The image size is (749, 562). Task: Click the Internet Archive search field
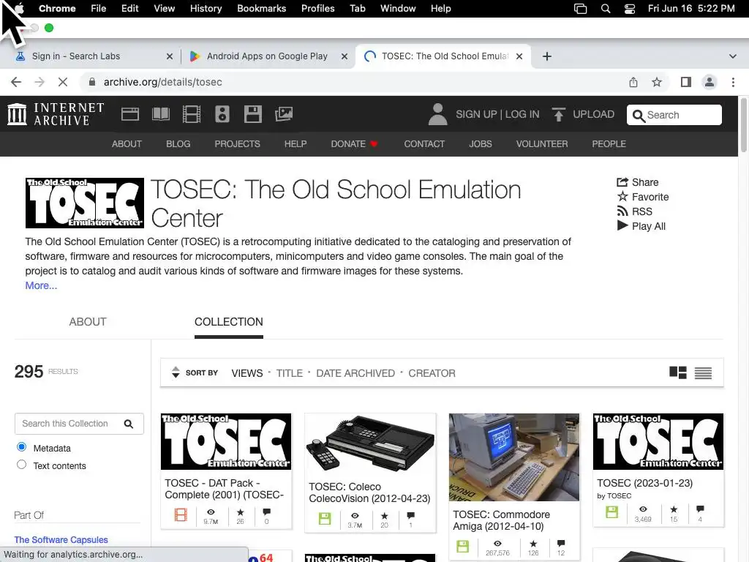click(x=674, y=115)
